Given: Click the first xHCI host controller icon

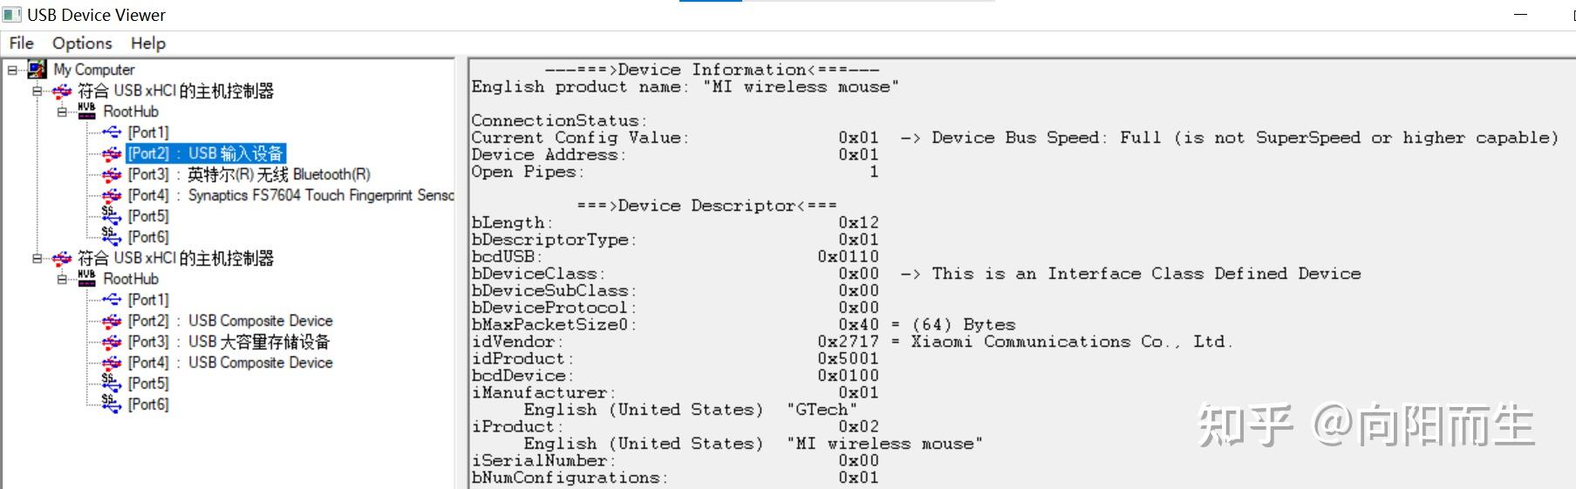Looking at the screenshot, I should tap(62, 91).
